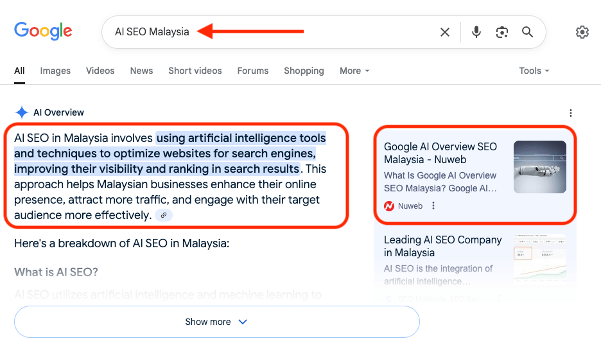The height and width of the screenshot is (350, 601).
Task: Open Google AI Overview SEO Malaysia - Nuweb link
Action: coord(440,153)
